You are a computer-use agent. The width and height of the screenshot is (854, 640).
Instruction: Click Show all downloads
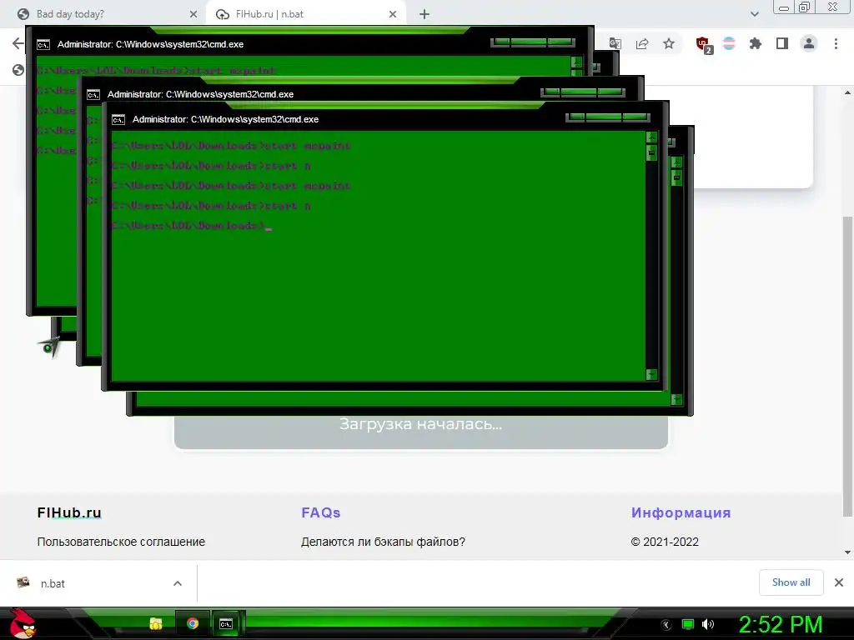(791, 582)
